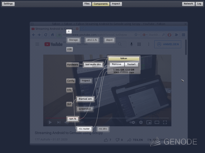Select the Storage node
The width and height of the screenshot is (205, 153).
pos(73,40)
